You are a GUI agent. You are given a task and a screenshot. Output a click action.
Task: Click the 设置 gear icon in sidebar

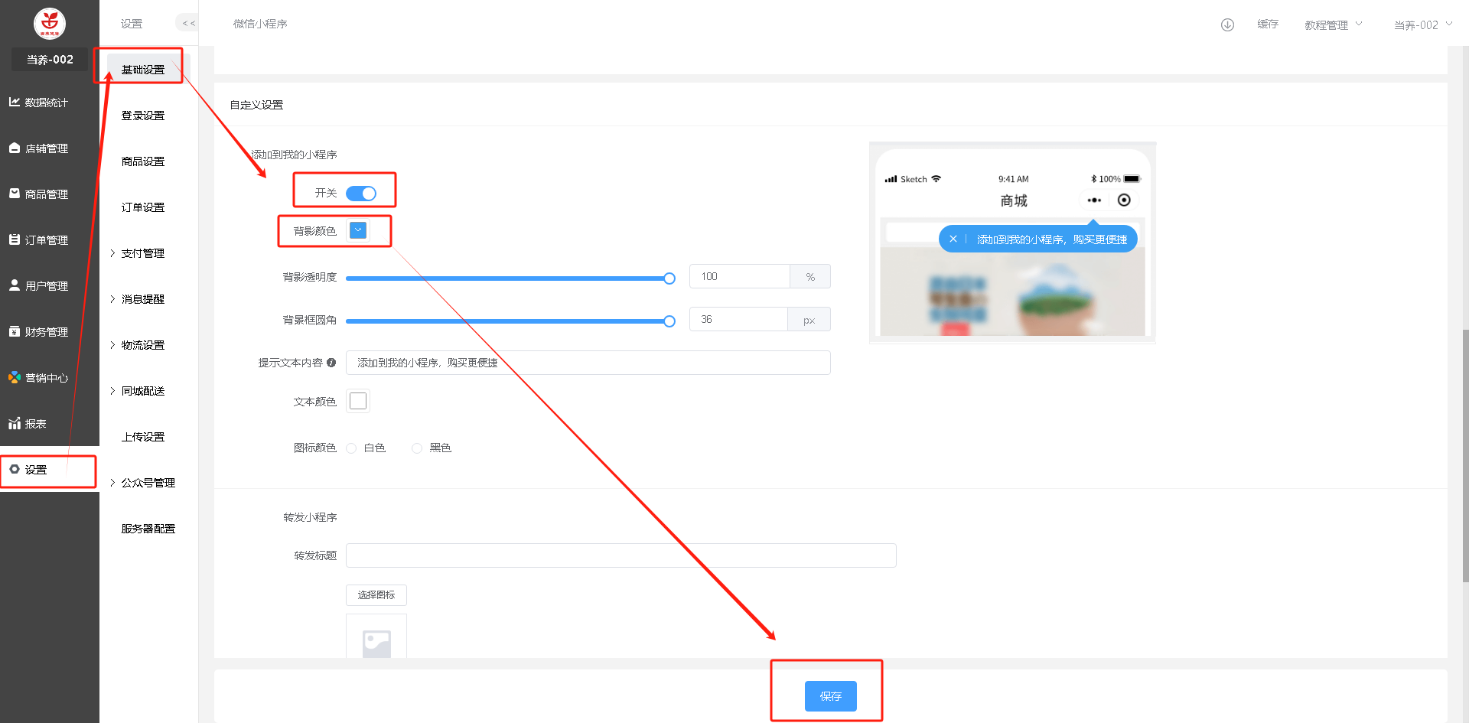click(x=15, y=469)
